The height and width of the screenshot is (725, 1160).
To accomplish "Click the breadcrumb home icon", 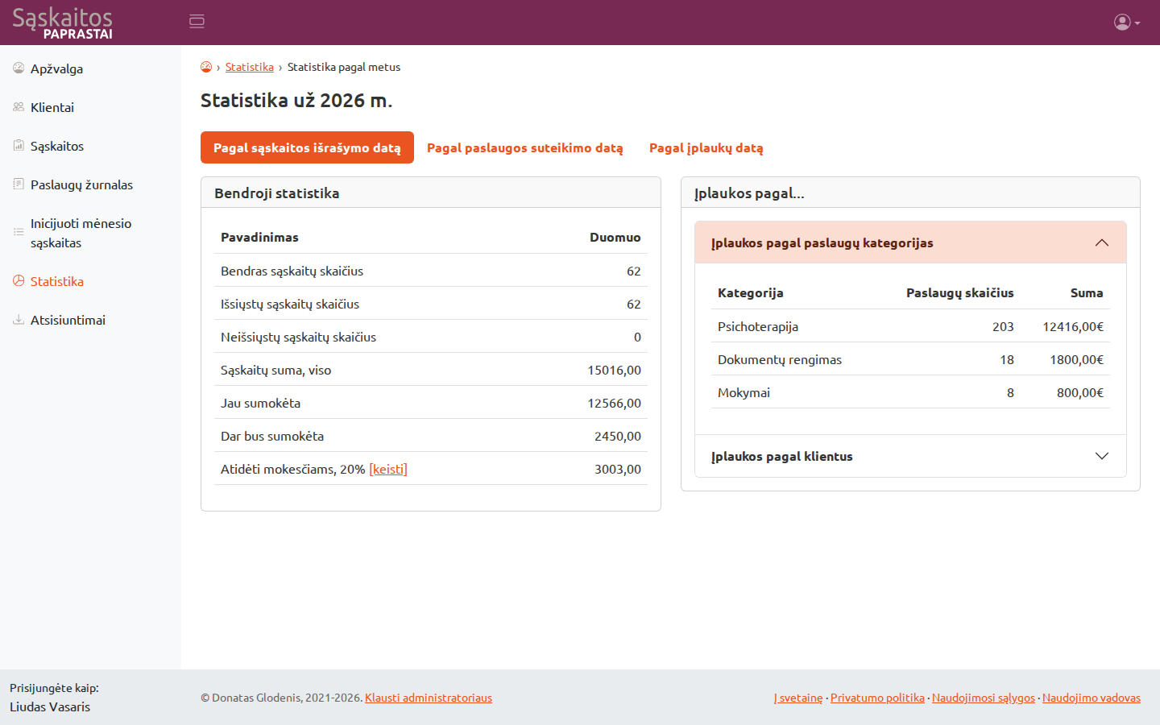I will coord(206,67).
